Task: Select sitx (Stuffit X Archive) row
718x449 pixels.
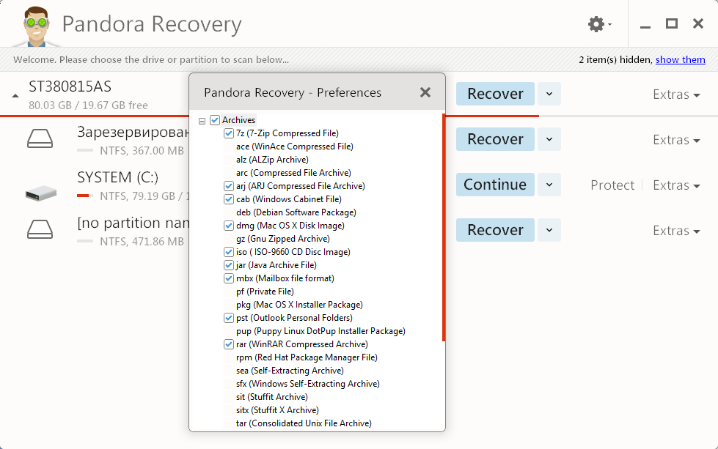Action: click(277, 410)
